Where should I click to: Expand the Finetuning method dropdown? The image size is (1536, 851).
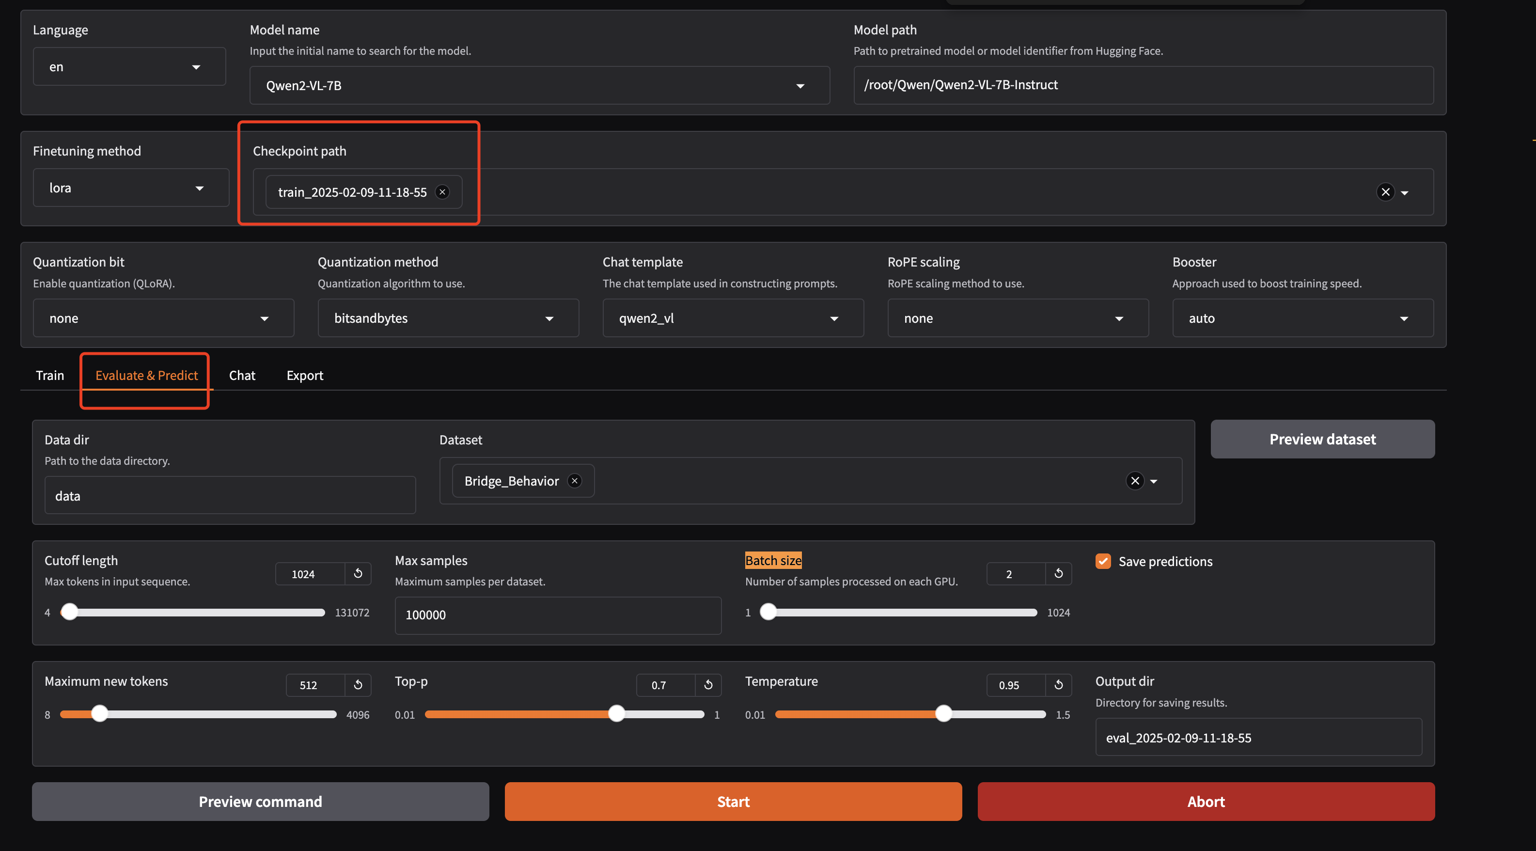pos(130,188)
